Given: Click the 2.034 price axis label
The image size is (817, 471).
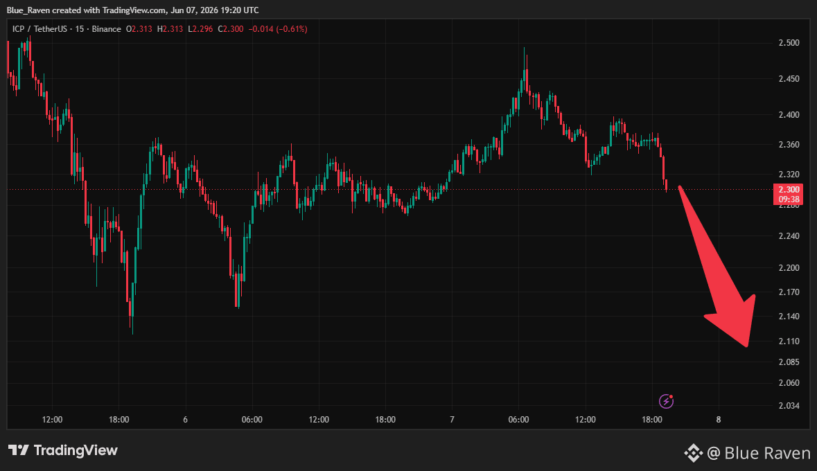Looking at the screenshot, I should point(789,406).
